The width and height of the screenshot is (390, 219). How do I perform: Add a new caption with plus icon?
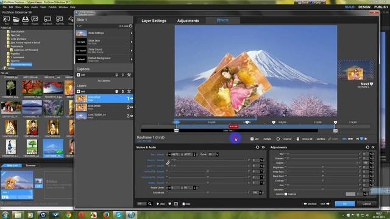click(79, 75)
